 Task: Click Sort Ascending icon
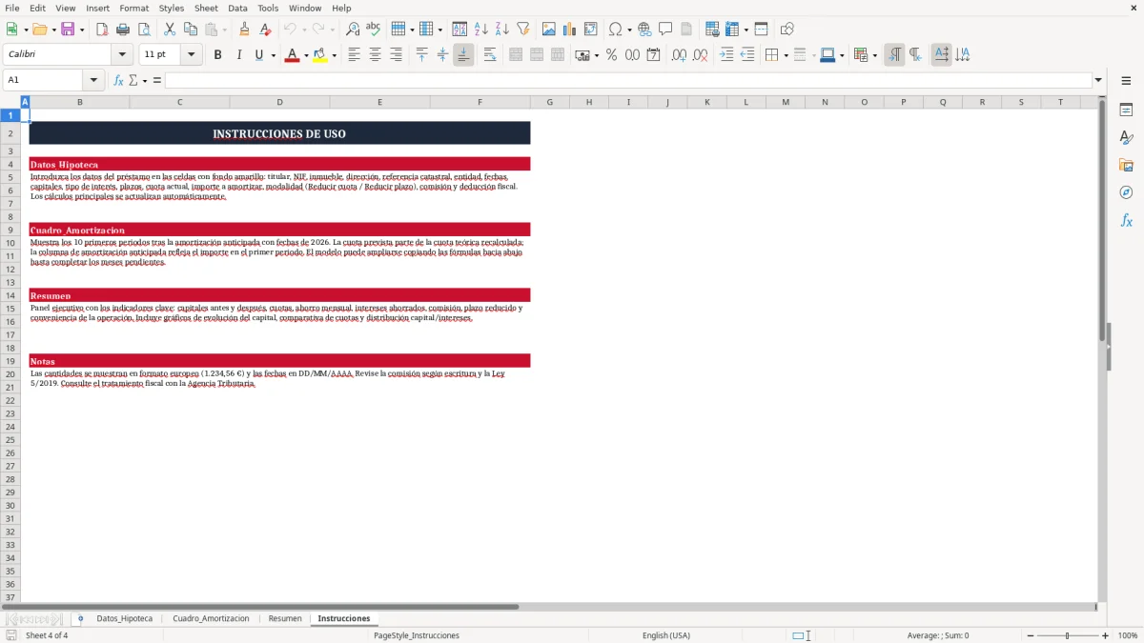point(480,30)
